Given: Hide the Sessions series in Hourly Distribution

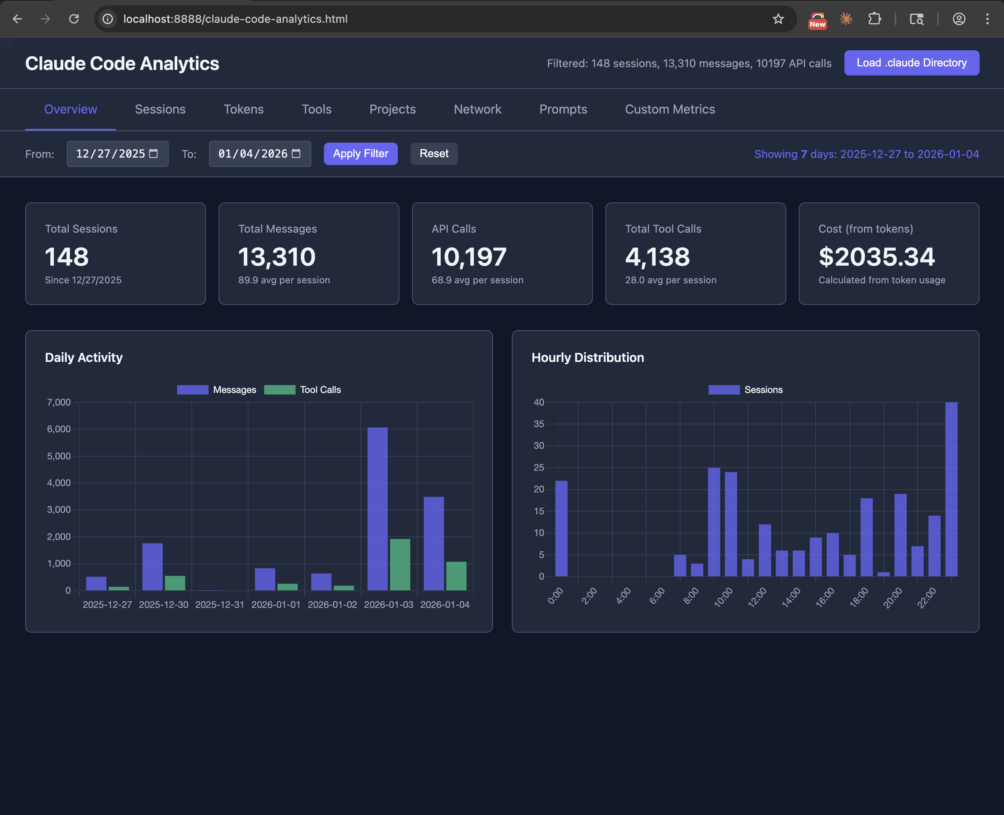Looking at the screenshot, I should pos(746,389).
